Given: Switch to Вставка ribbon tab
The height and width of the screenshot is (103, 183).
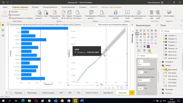Looking at the screenshot, I should click(35, 7).
